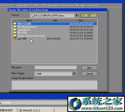Image resolution: width=125 pixels, height=112 pixels.
Task: Open the Files of type dropdown arrow
Action: [74, 74]
